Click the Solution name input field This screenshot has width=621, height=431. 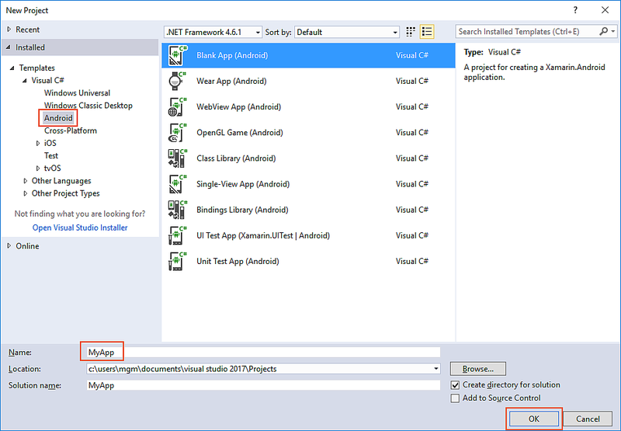pos(263,385)
